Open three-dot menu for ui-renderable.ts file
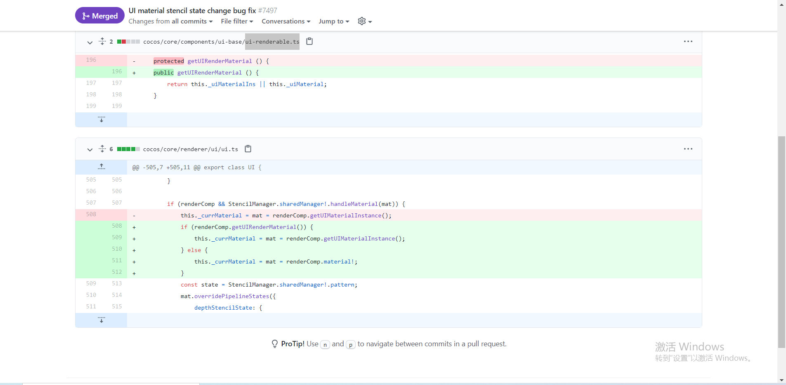This screenshot has width=786, height=385. click(688, 41)
